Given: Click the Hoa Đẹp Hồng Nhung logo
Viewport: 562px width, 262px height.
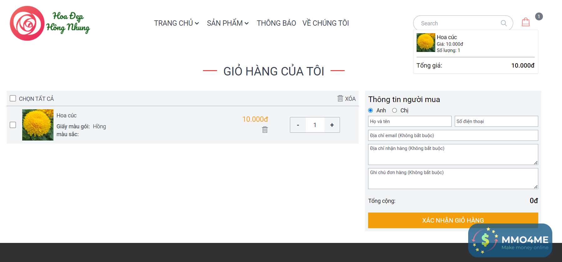Looking at the screenshot, I should click(50, 23).
